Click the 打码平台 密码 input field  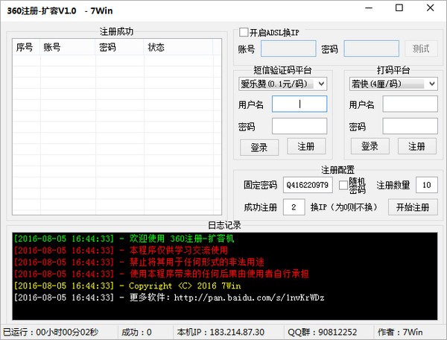tap(409, 126)
